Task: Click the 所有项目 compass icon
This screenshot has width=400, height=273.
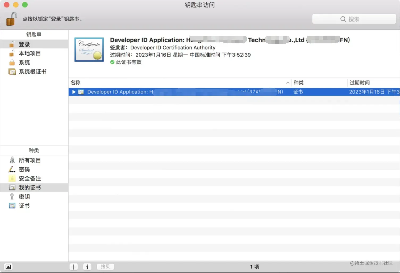Action: tap(12, 160)
